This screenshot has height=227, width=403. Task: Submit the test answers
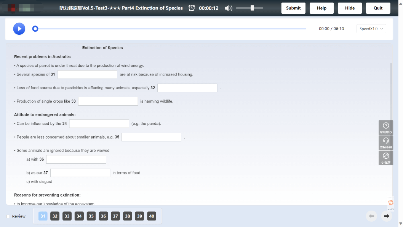click(293, 8)
